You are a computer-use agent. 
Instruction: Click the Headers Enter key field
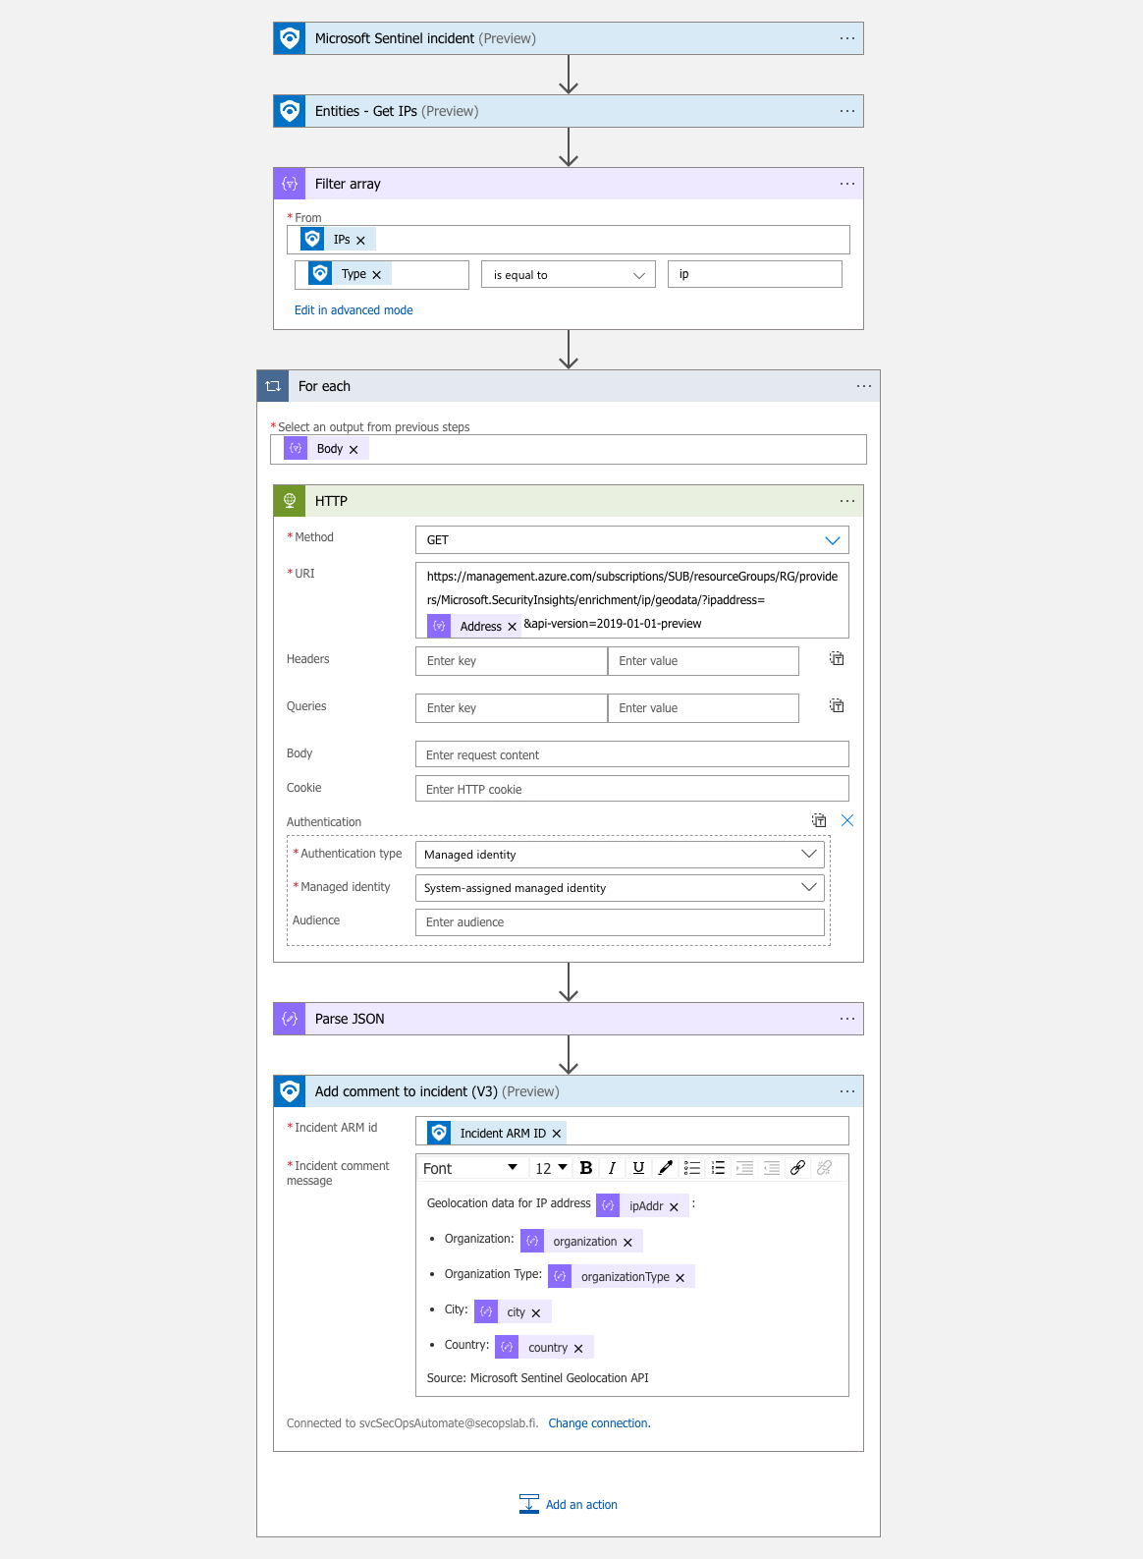coord(512,661)
